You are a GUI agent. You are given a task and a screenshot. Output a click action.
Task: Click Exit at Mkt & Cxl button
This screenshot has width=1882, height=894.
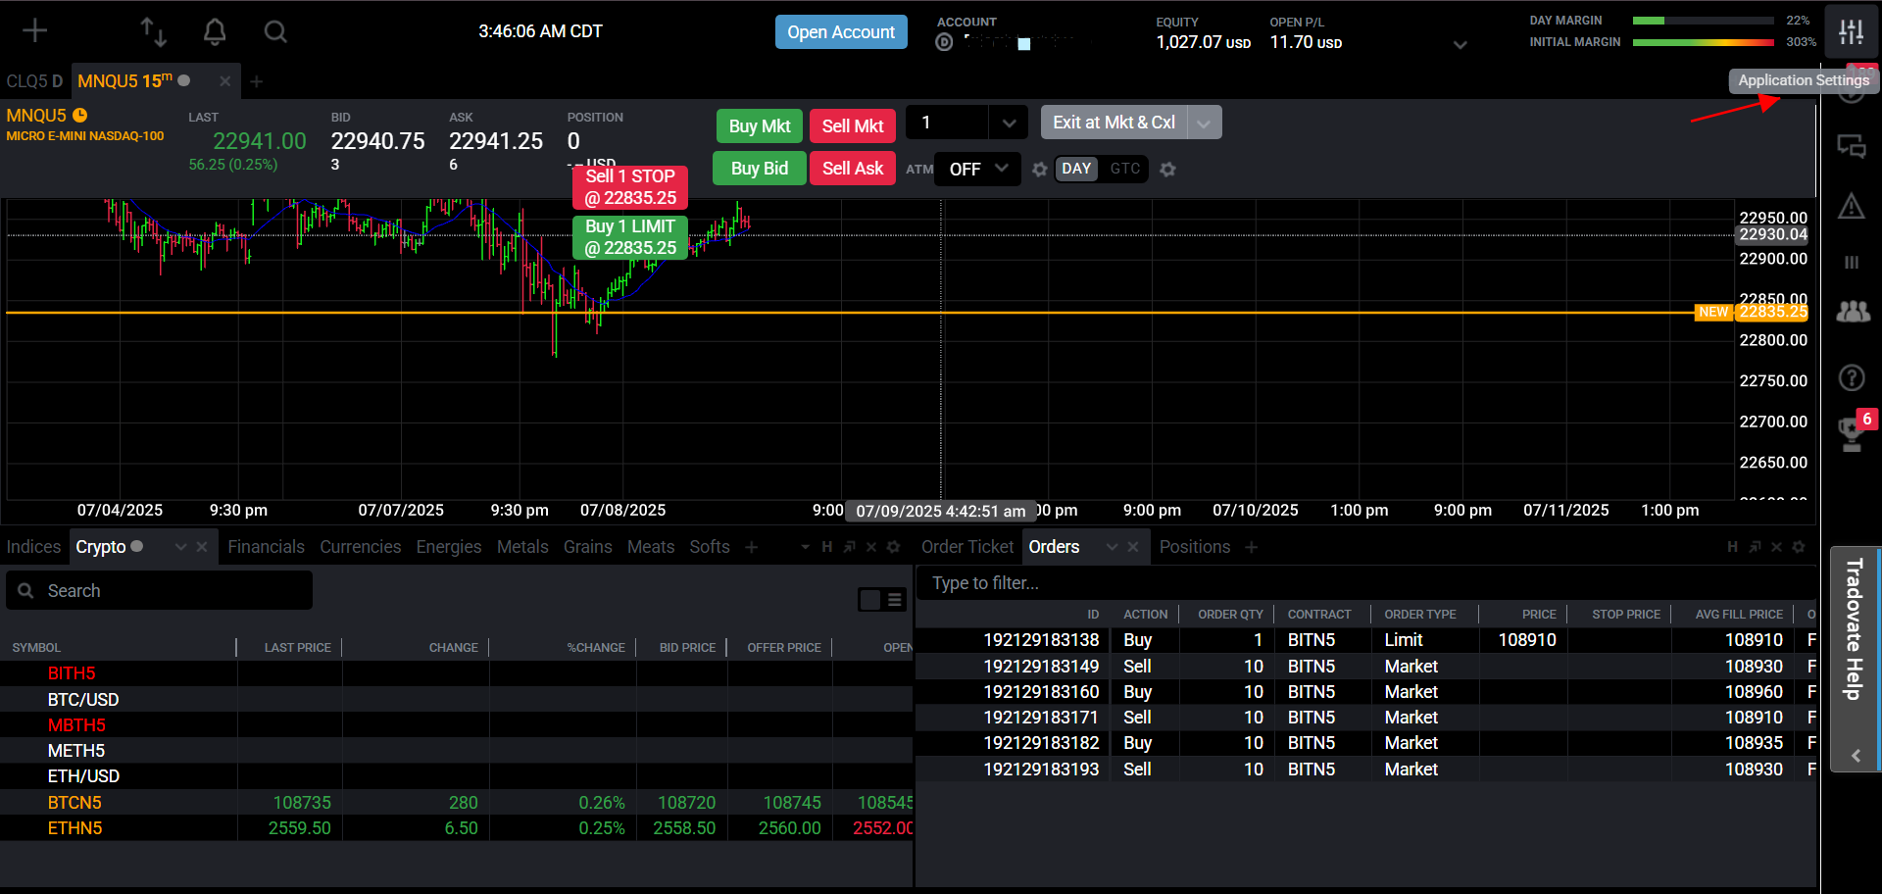[1114, 123]
